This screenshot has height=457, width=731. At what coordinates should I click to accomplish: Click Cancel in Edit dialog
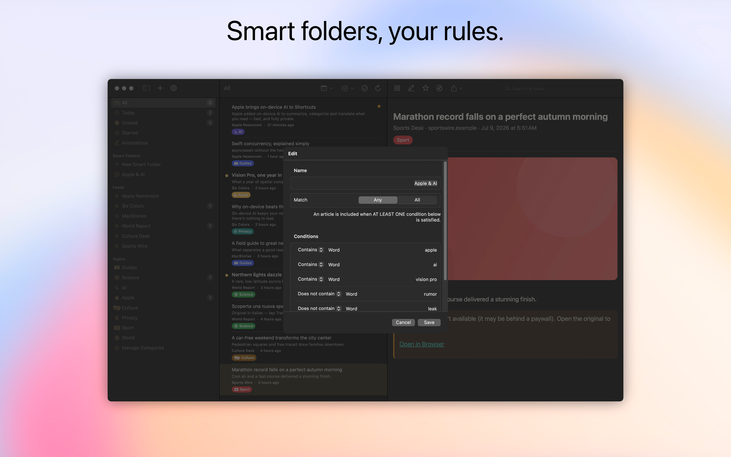pos(403,322)
